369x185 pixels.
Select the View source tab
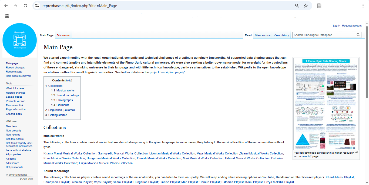[x=263, y=35]
